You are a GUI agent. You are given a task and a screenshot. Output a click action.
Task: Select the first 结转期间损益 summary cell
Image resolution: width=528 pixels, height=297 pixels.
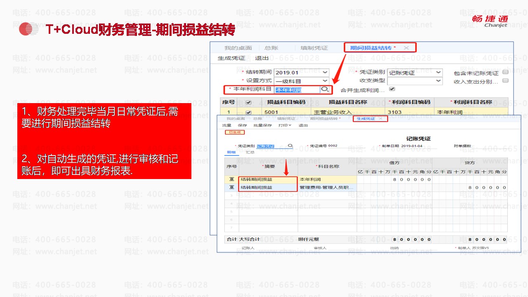268,179
